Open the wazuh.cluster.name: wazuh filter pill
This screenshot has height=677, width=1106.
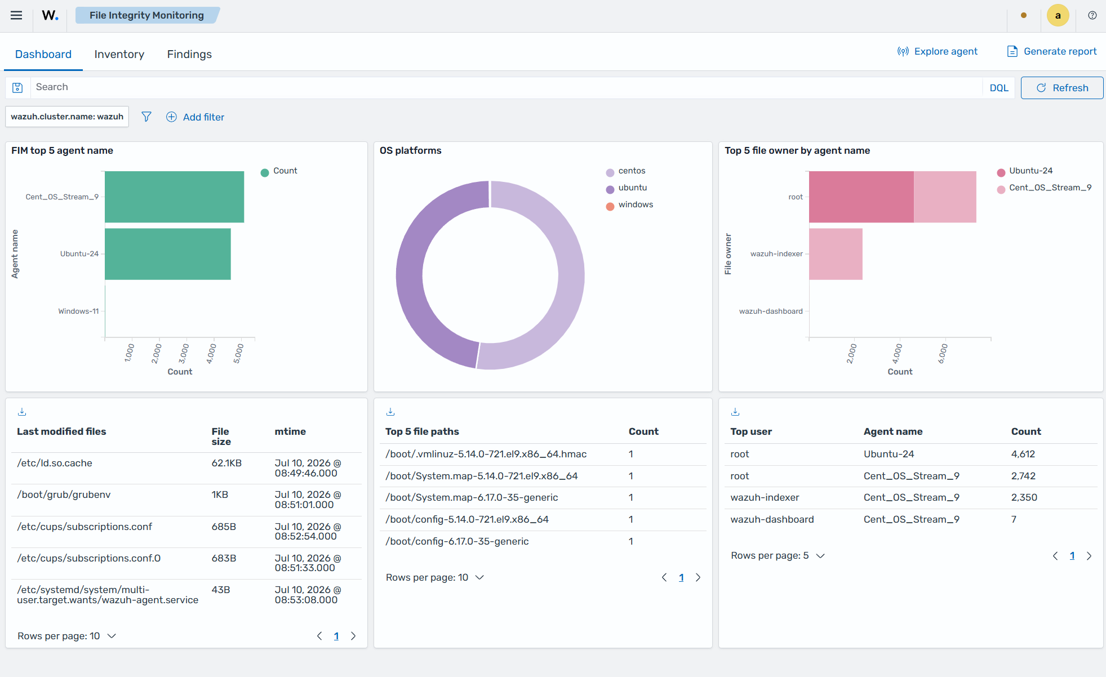point(67,117)
